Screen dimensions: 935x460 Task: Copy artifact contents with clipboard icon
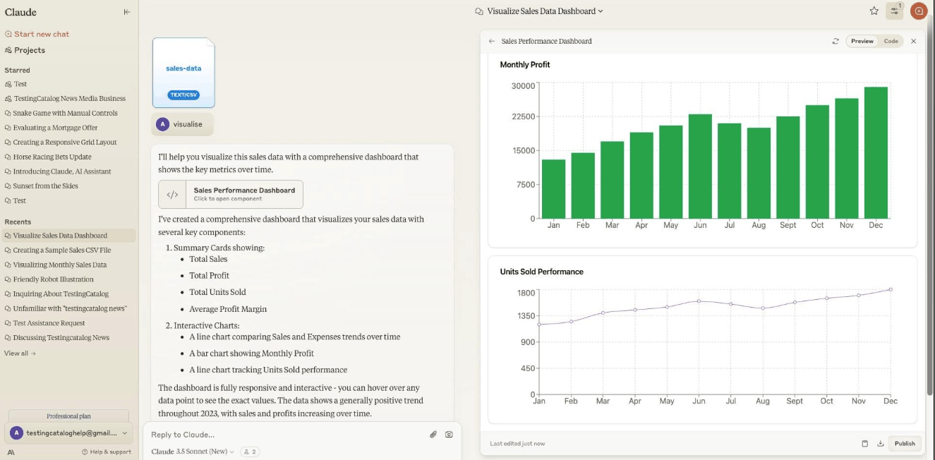point(864,444)
